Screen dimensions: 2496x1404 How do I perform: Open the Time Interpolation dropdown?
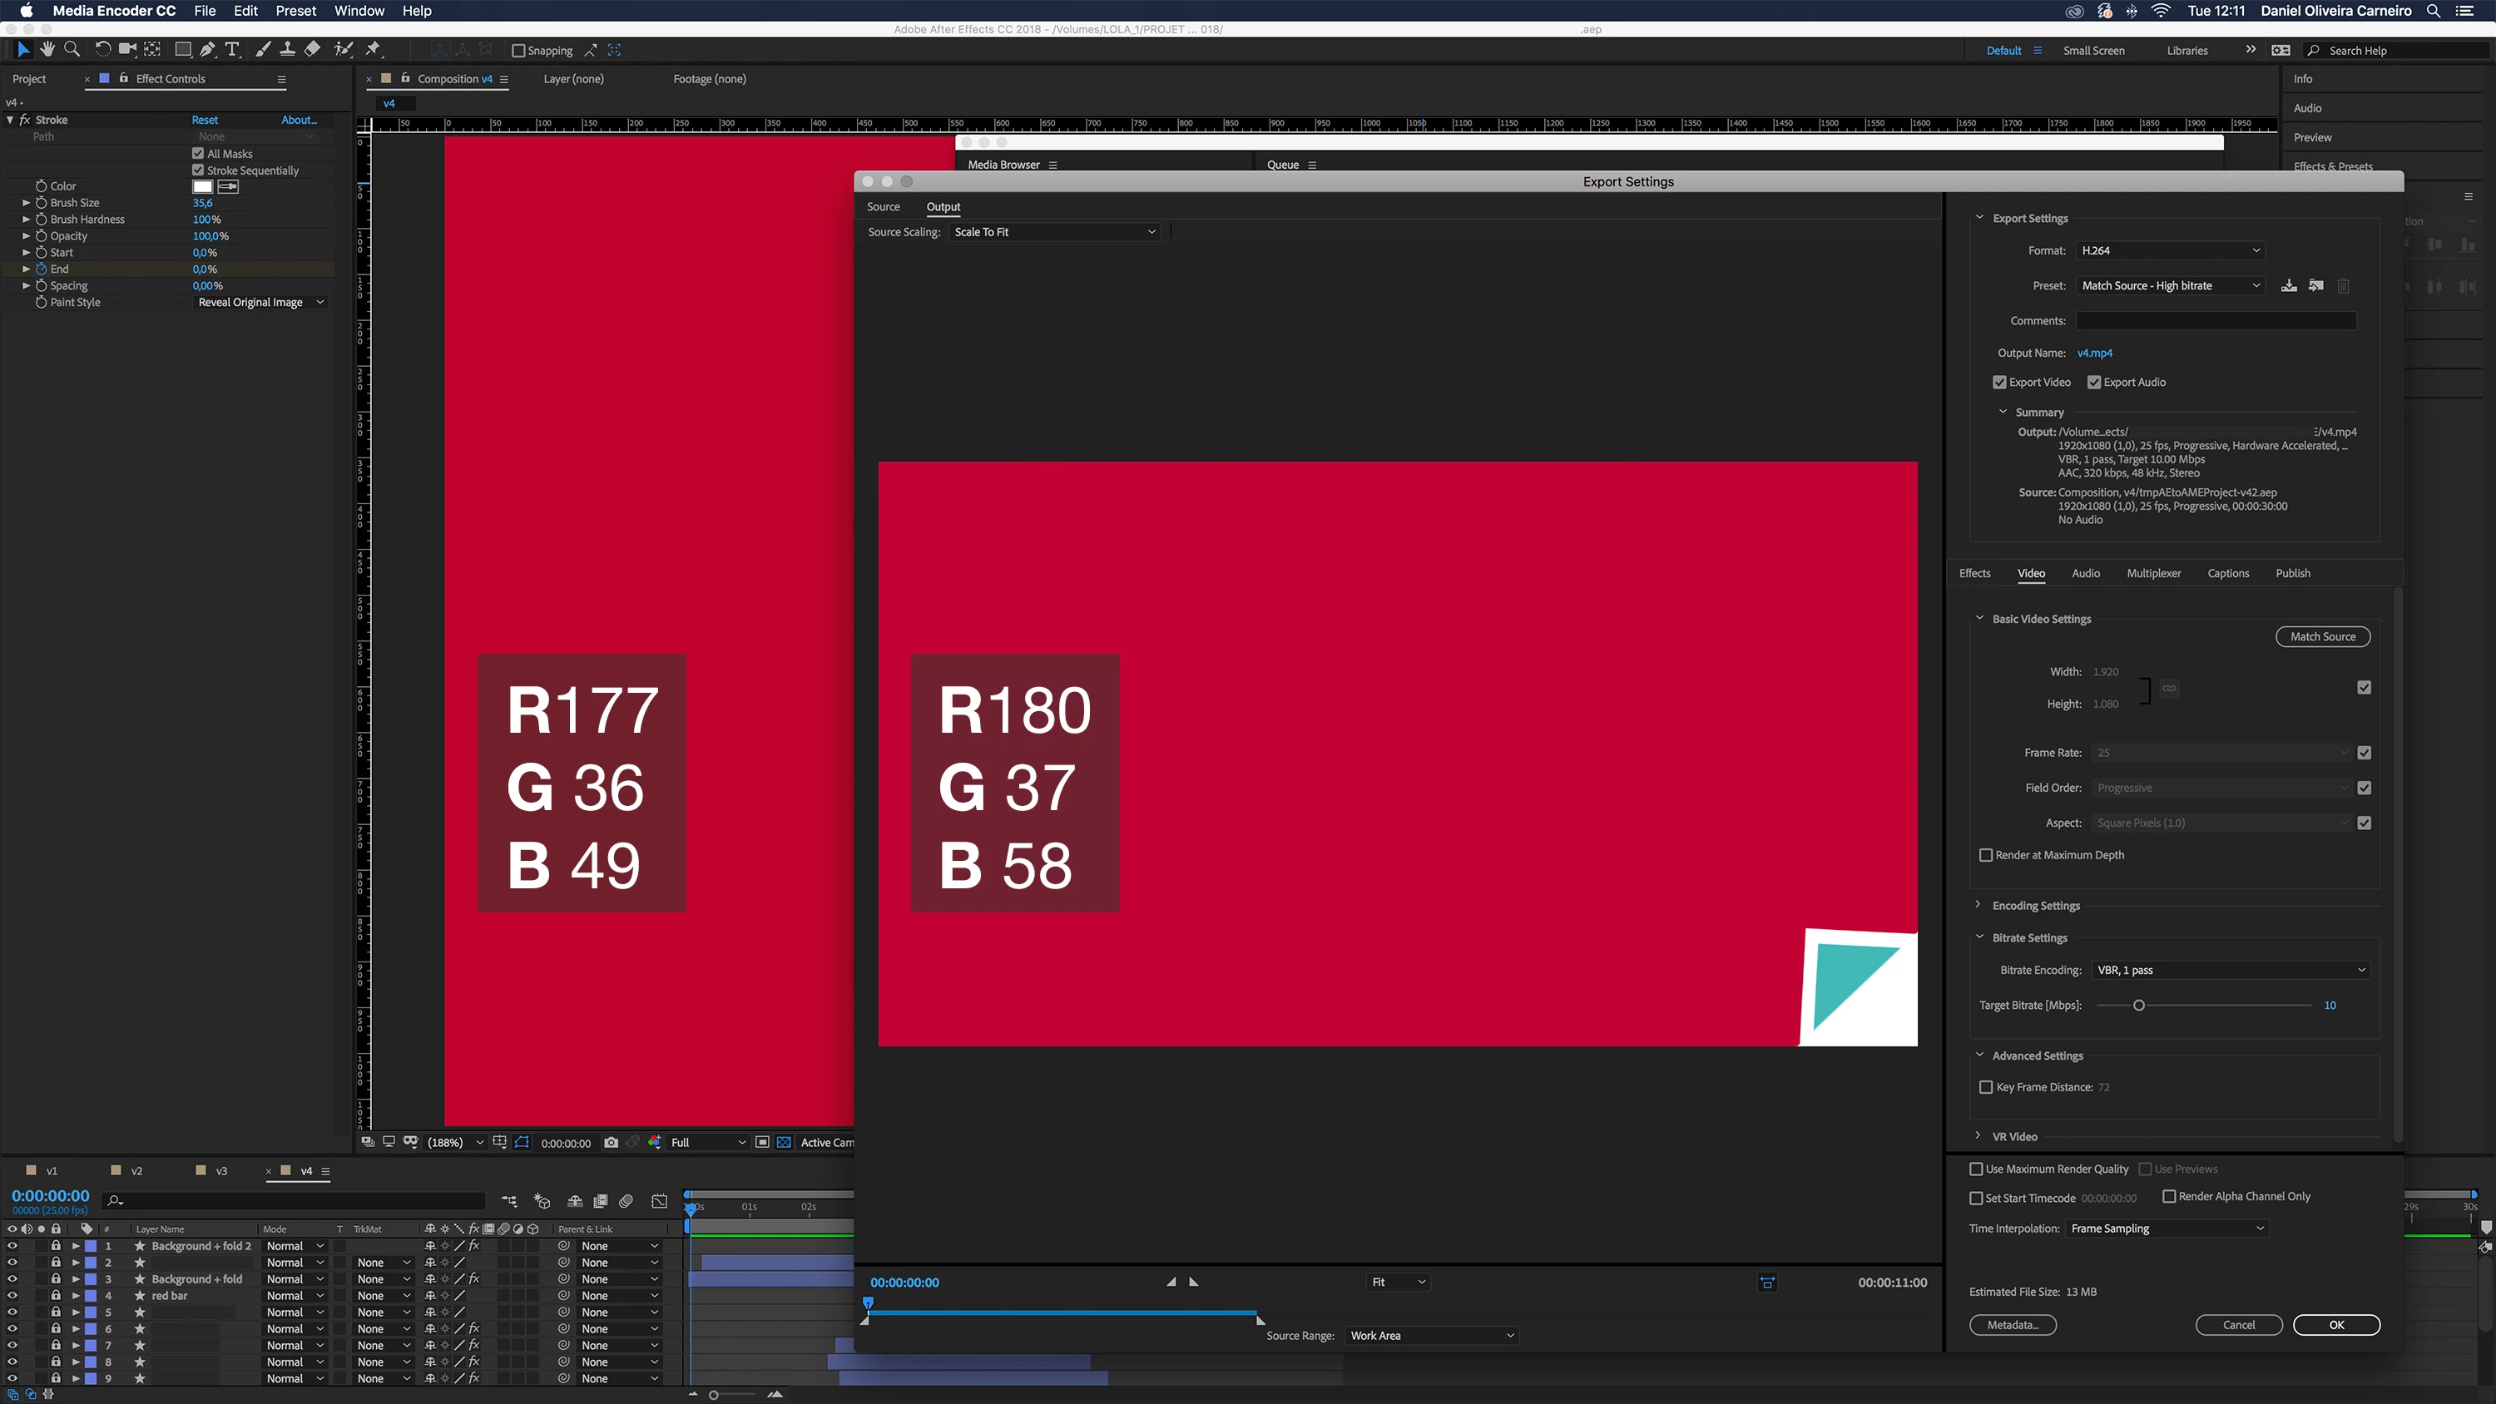pos(2167,1228)
